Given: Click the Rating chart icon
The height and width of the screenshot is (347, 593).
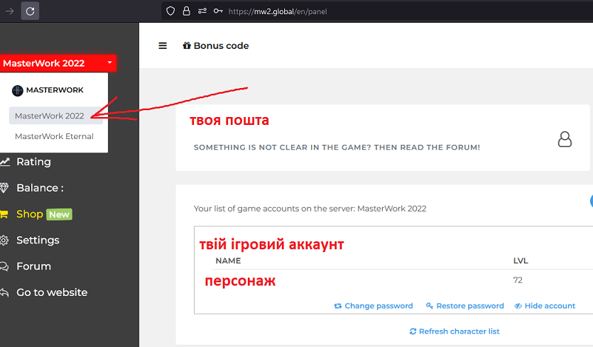Looking at the screenshot, I should (4, 162).
